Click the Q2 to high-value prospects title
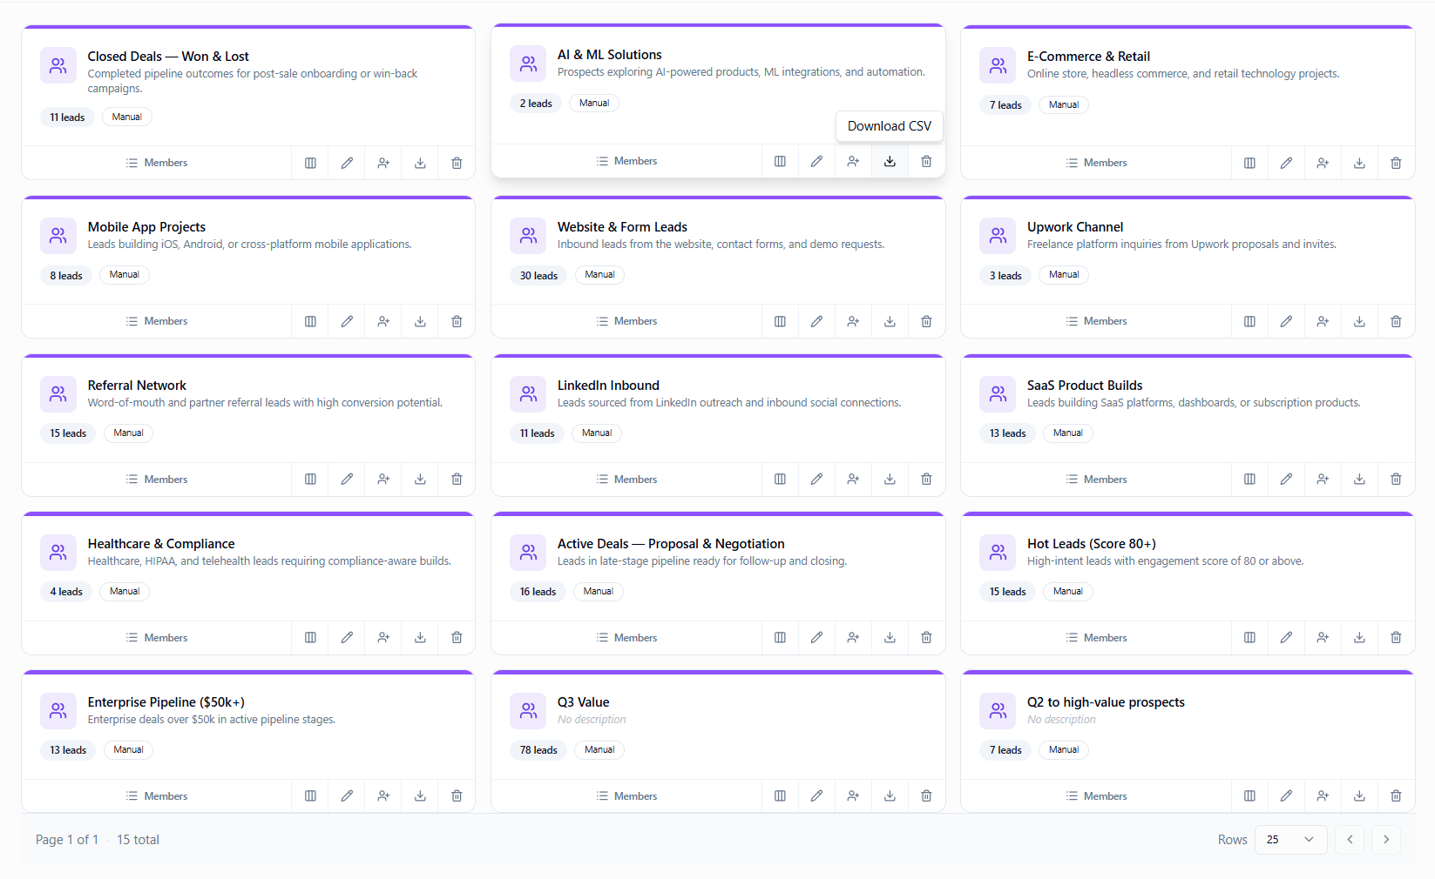1435x879 pixels. click(x=1106, y=702)
